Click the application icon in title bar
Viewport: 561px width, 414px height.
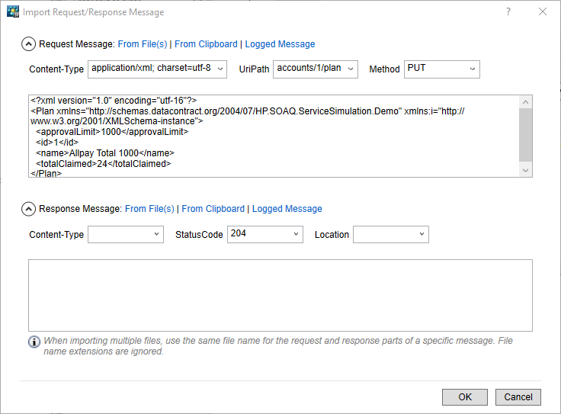(12, 12)
